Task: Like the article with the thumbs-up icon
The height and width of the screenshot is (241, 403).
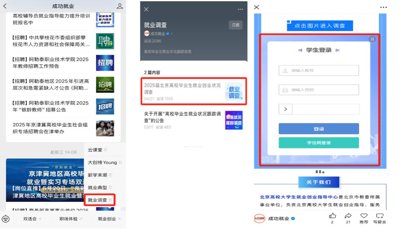Action: click(332, 216)
